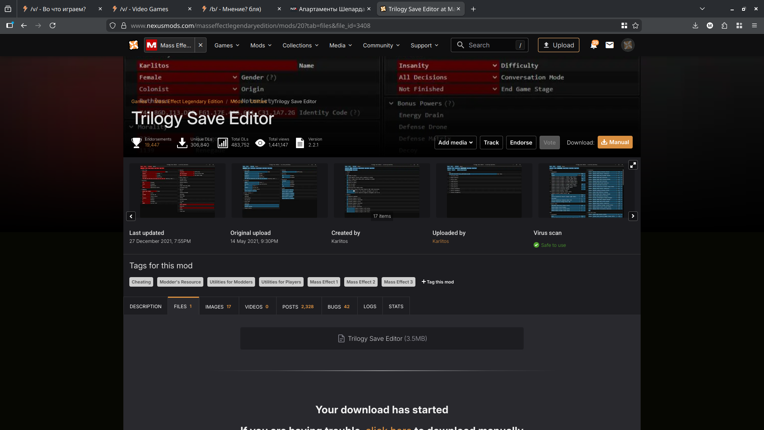The height and width of the screenshot is (430, 764).
Task: Bookmark this page with star icon
Action: tap(635, 25)
